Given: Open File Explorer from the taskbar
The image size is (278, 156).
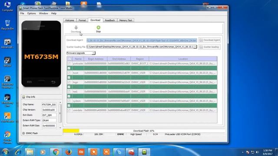Looking at the screenshot, I should coord(30,152).
